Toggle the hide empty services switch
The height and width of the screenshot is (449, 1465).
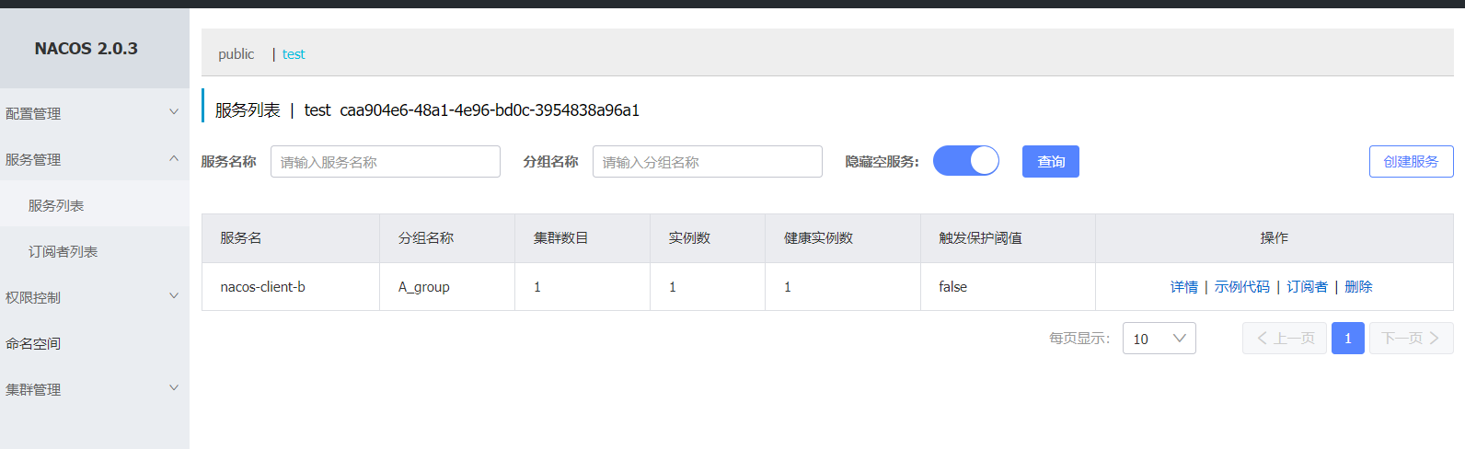point(965,161)
